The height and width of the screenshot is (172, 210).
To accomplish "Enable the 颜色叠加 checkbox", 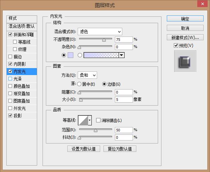I will [10, 86].
